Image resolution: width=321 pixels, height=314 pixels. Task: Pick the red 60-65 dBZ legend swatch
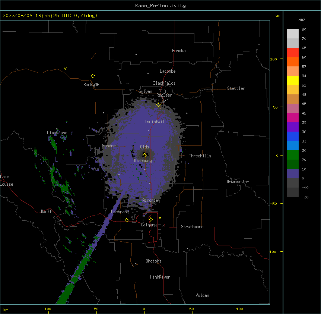tap(293, 53)
